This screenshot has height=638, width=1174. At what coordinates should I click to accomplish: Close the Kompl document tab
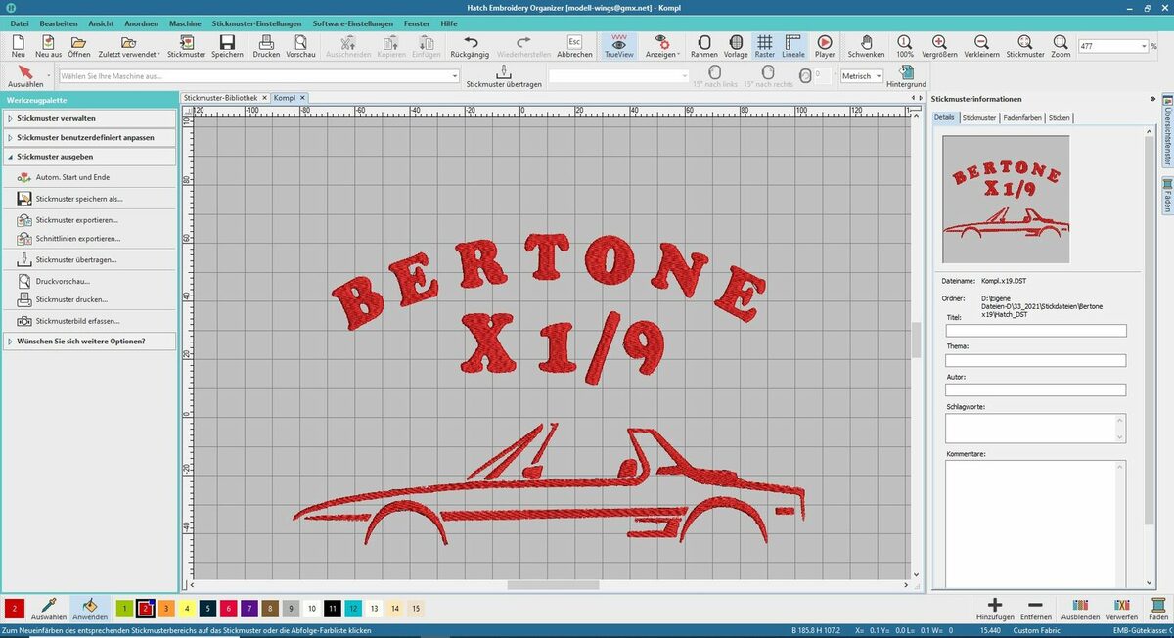(x=303, y=98)
